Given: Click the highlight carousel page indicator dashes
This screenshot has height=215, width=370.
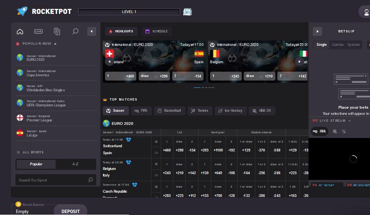Looking at the screenshot, I should click(x=204, y=87).
